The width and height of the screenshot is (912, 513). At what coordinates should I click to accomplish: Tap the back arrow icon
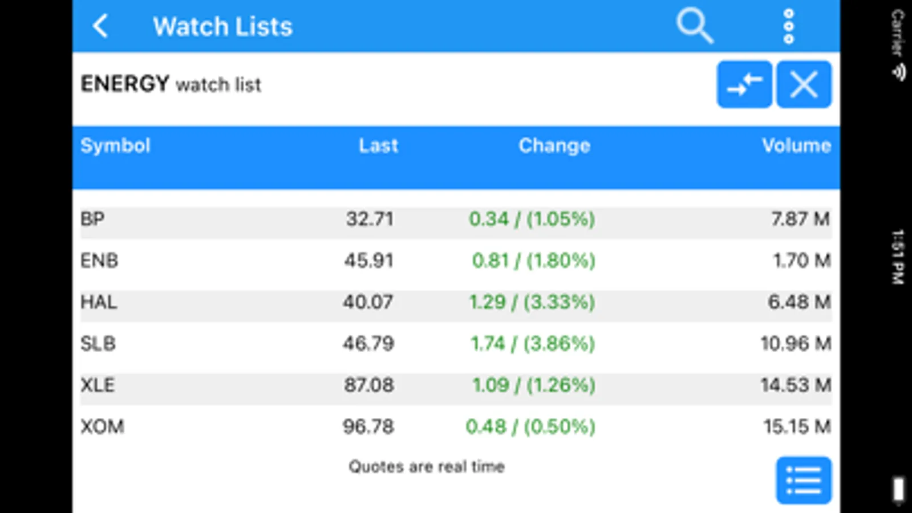100,26
